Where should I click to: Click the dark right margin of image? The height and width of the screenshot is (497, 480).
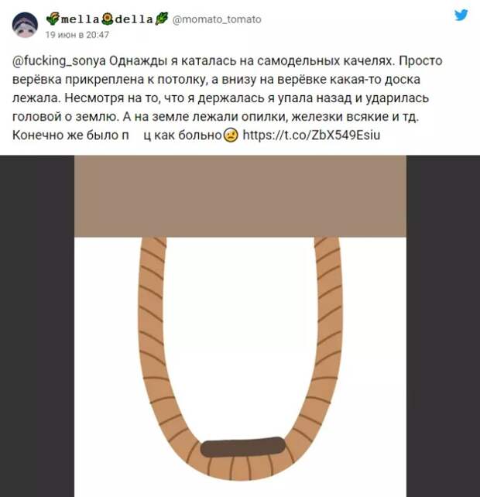pos(443,326)
